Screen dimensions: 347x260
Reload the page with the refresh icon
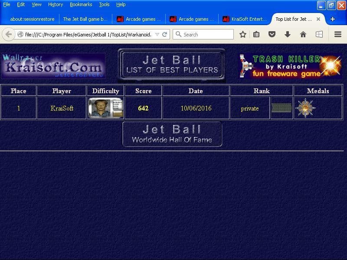[x=164, y=35]
